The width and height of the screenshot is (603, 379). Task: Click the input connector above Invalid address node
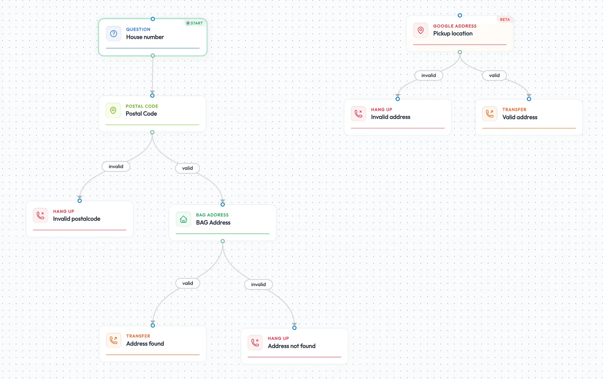click(x=398, y=99)
